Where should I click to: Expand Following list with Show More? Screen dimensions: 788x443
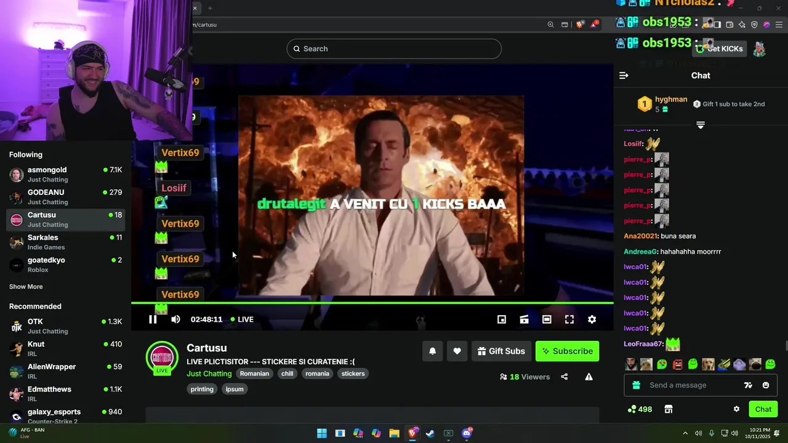point(26,287)
